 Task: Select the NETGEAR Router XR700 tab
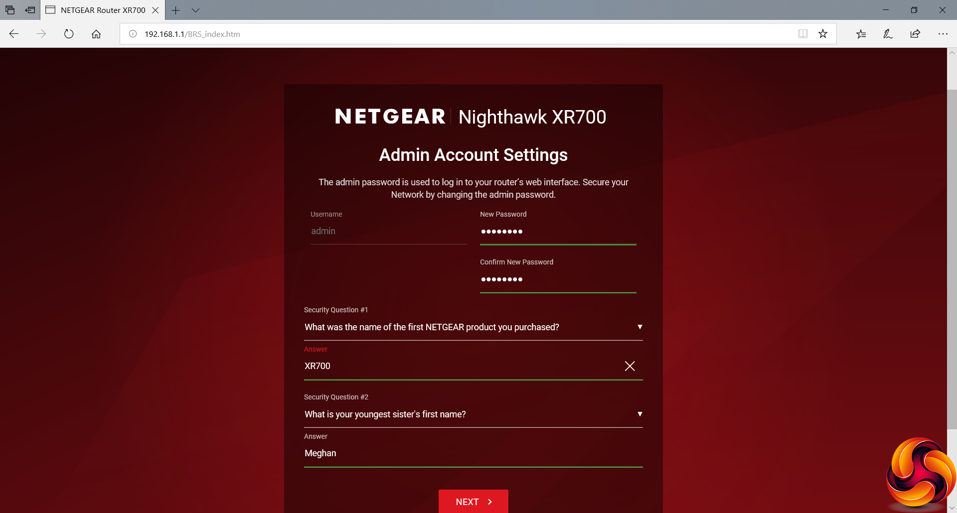(x=97, y=10)
